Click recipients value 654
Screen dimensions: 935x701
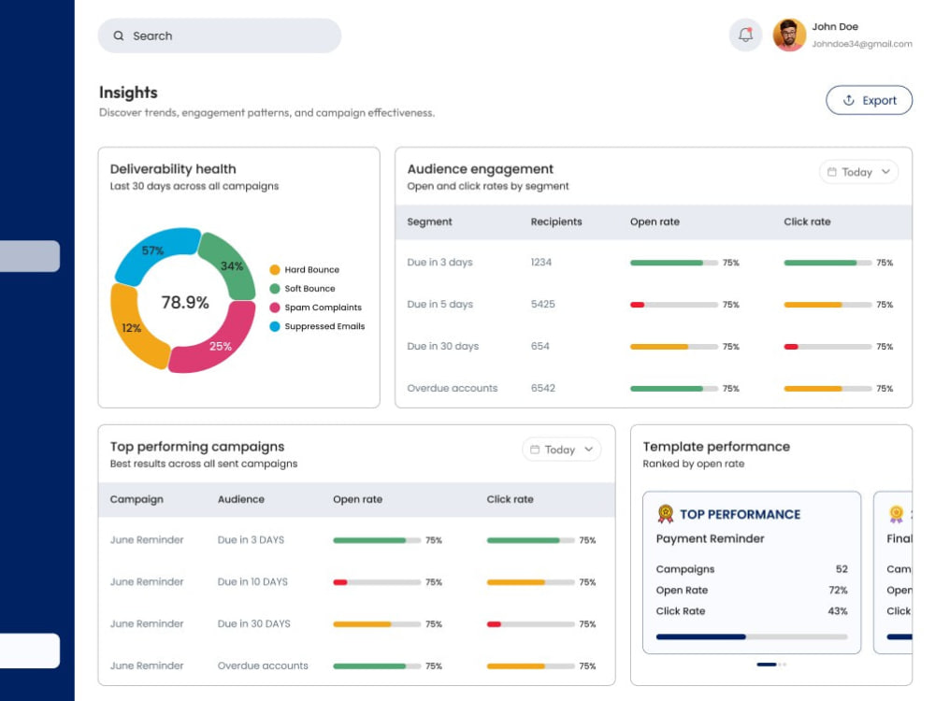(540, 347)
